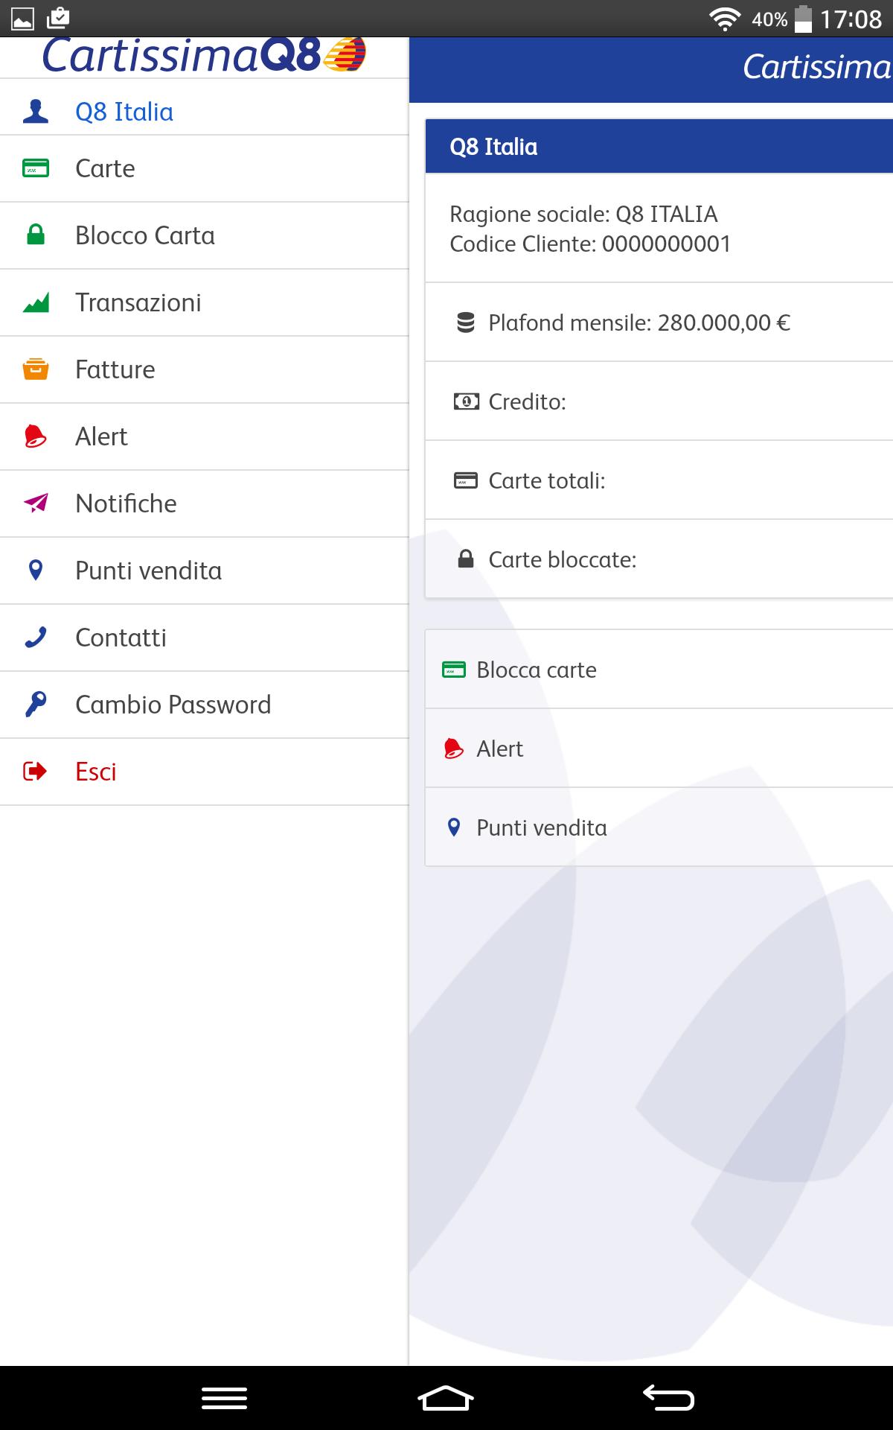Tap the green chart icon for Transazioni

pyautogui.click(x=36, y=302)
